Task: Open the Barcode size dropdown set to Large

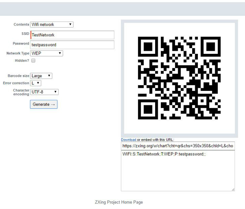Action: point(41,76)
